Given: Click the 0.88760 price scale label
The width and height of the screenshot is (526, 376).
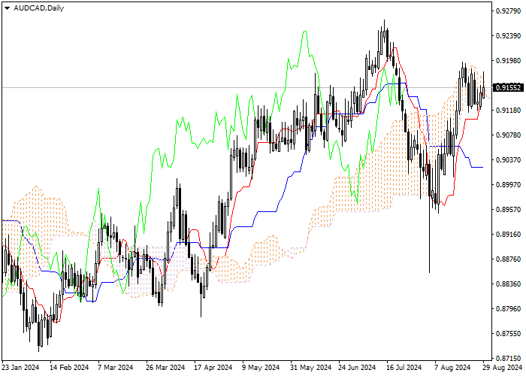Looking at the screenshot, I should click(509, 259).
